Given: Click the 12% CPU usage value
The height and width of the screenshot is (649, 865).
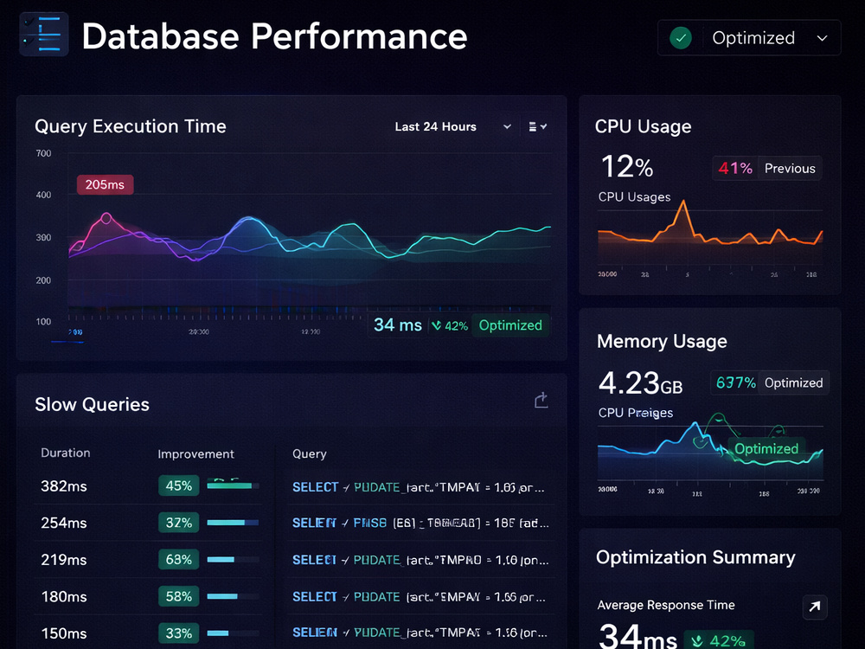Looking at the screenshot, I should click(626, 167).
